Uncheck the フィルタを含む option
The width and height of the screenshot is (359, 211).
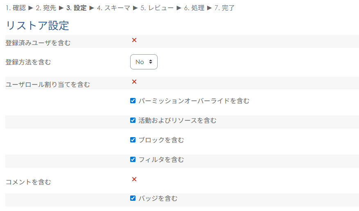click(x=133, y=159)
